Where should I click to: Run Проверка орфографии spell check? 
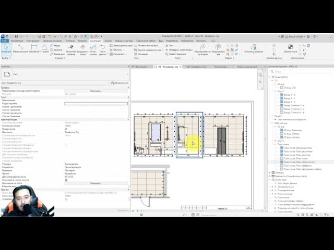(179, 50)
